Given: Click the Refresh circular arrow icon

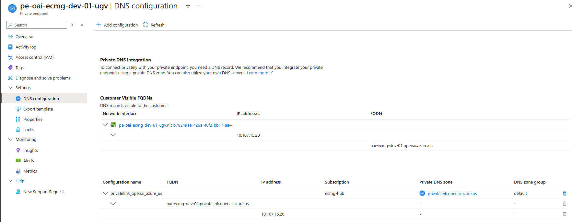Looking at the screenshot, I should tap(146, 25).
